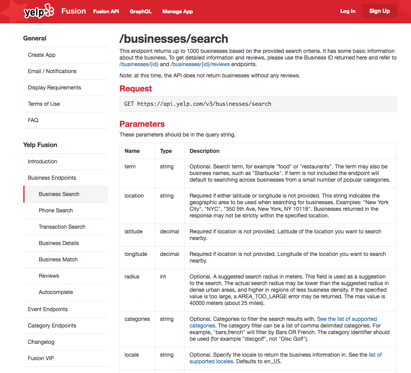Expand Event Endpoints sidebar section

click(x=65, y=309)
